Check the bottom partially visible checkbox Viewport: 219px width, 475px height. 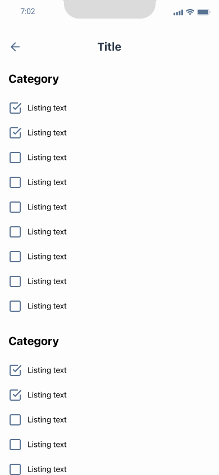tap(15, 469)
